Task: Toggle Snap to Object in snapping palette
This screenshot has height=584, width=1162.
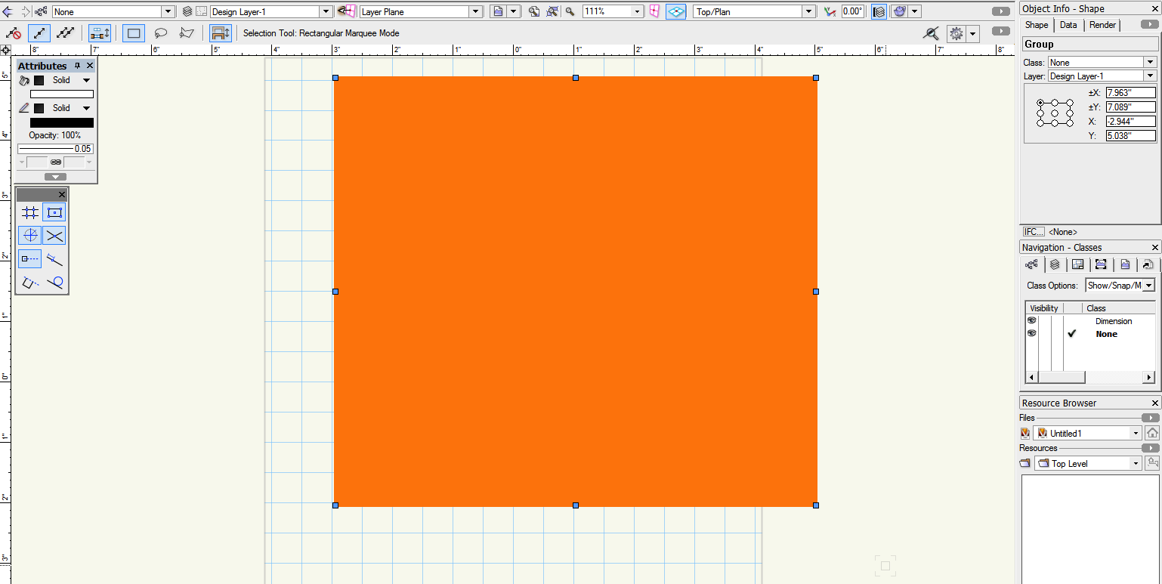Action: click(x=54, y=213)
